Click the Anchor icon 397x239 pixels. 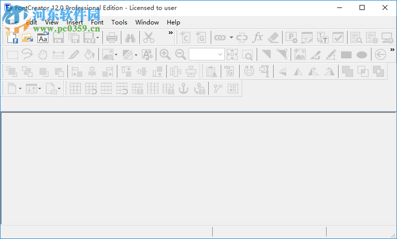[x=184, y=88]
